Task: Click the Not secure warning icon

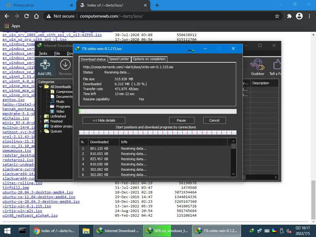Action: click(48, 16)
